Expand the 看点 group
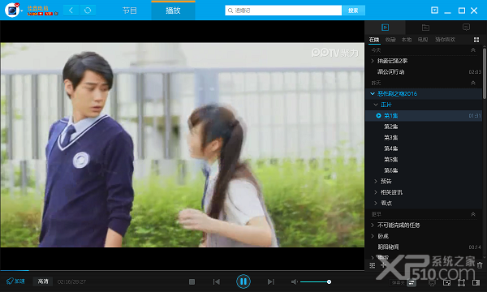The width and height of the screenshot is (487, 292). (x=376, y=204)
